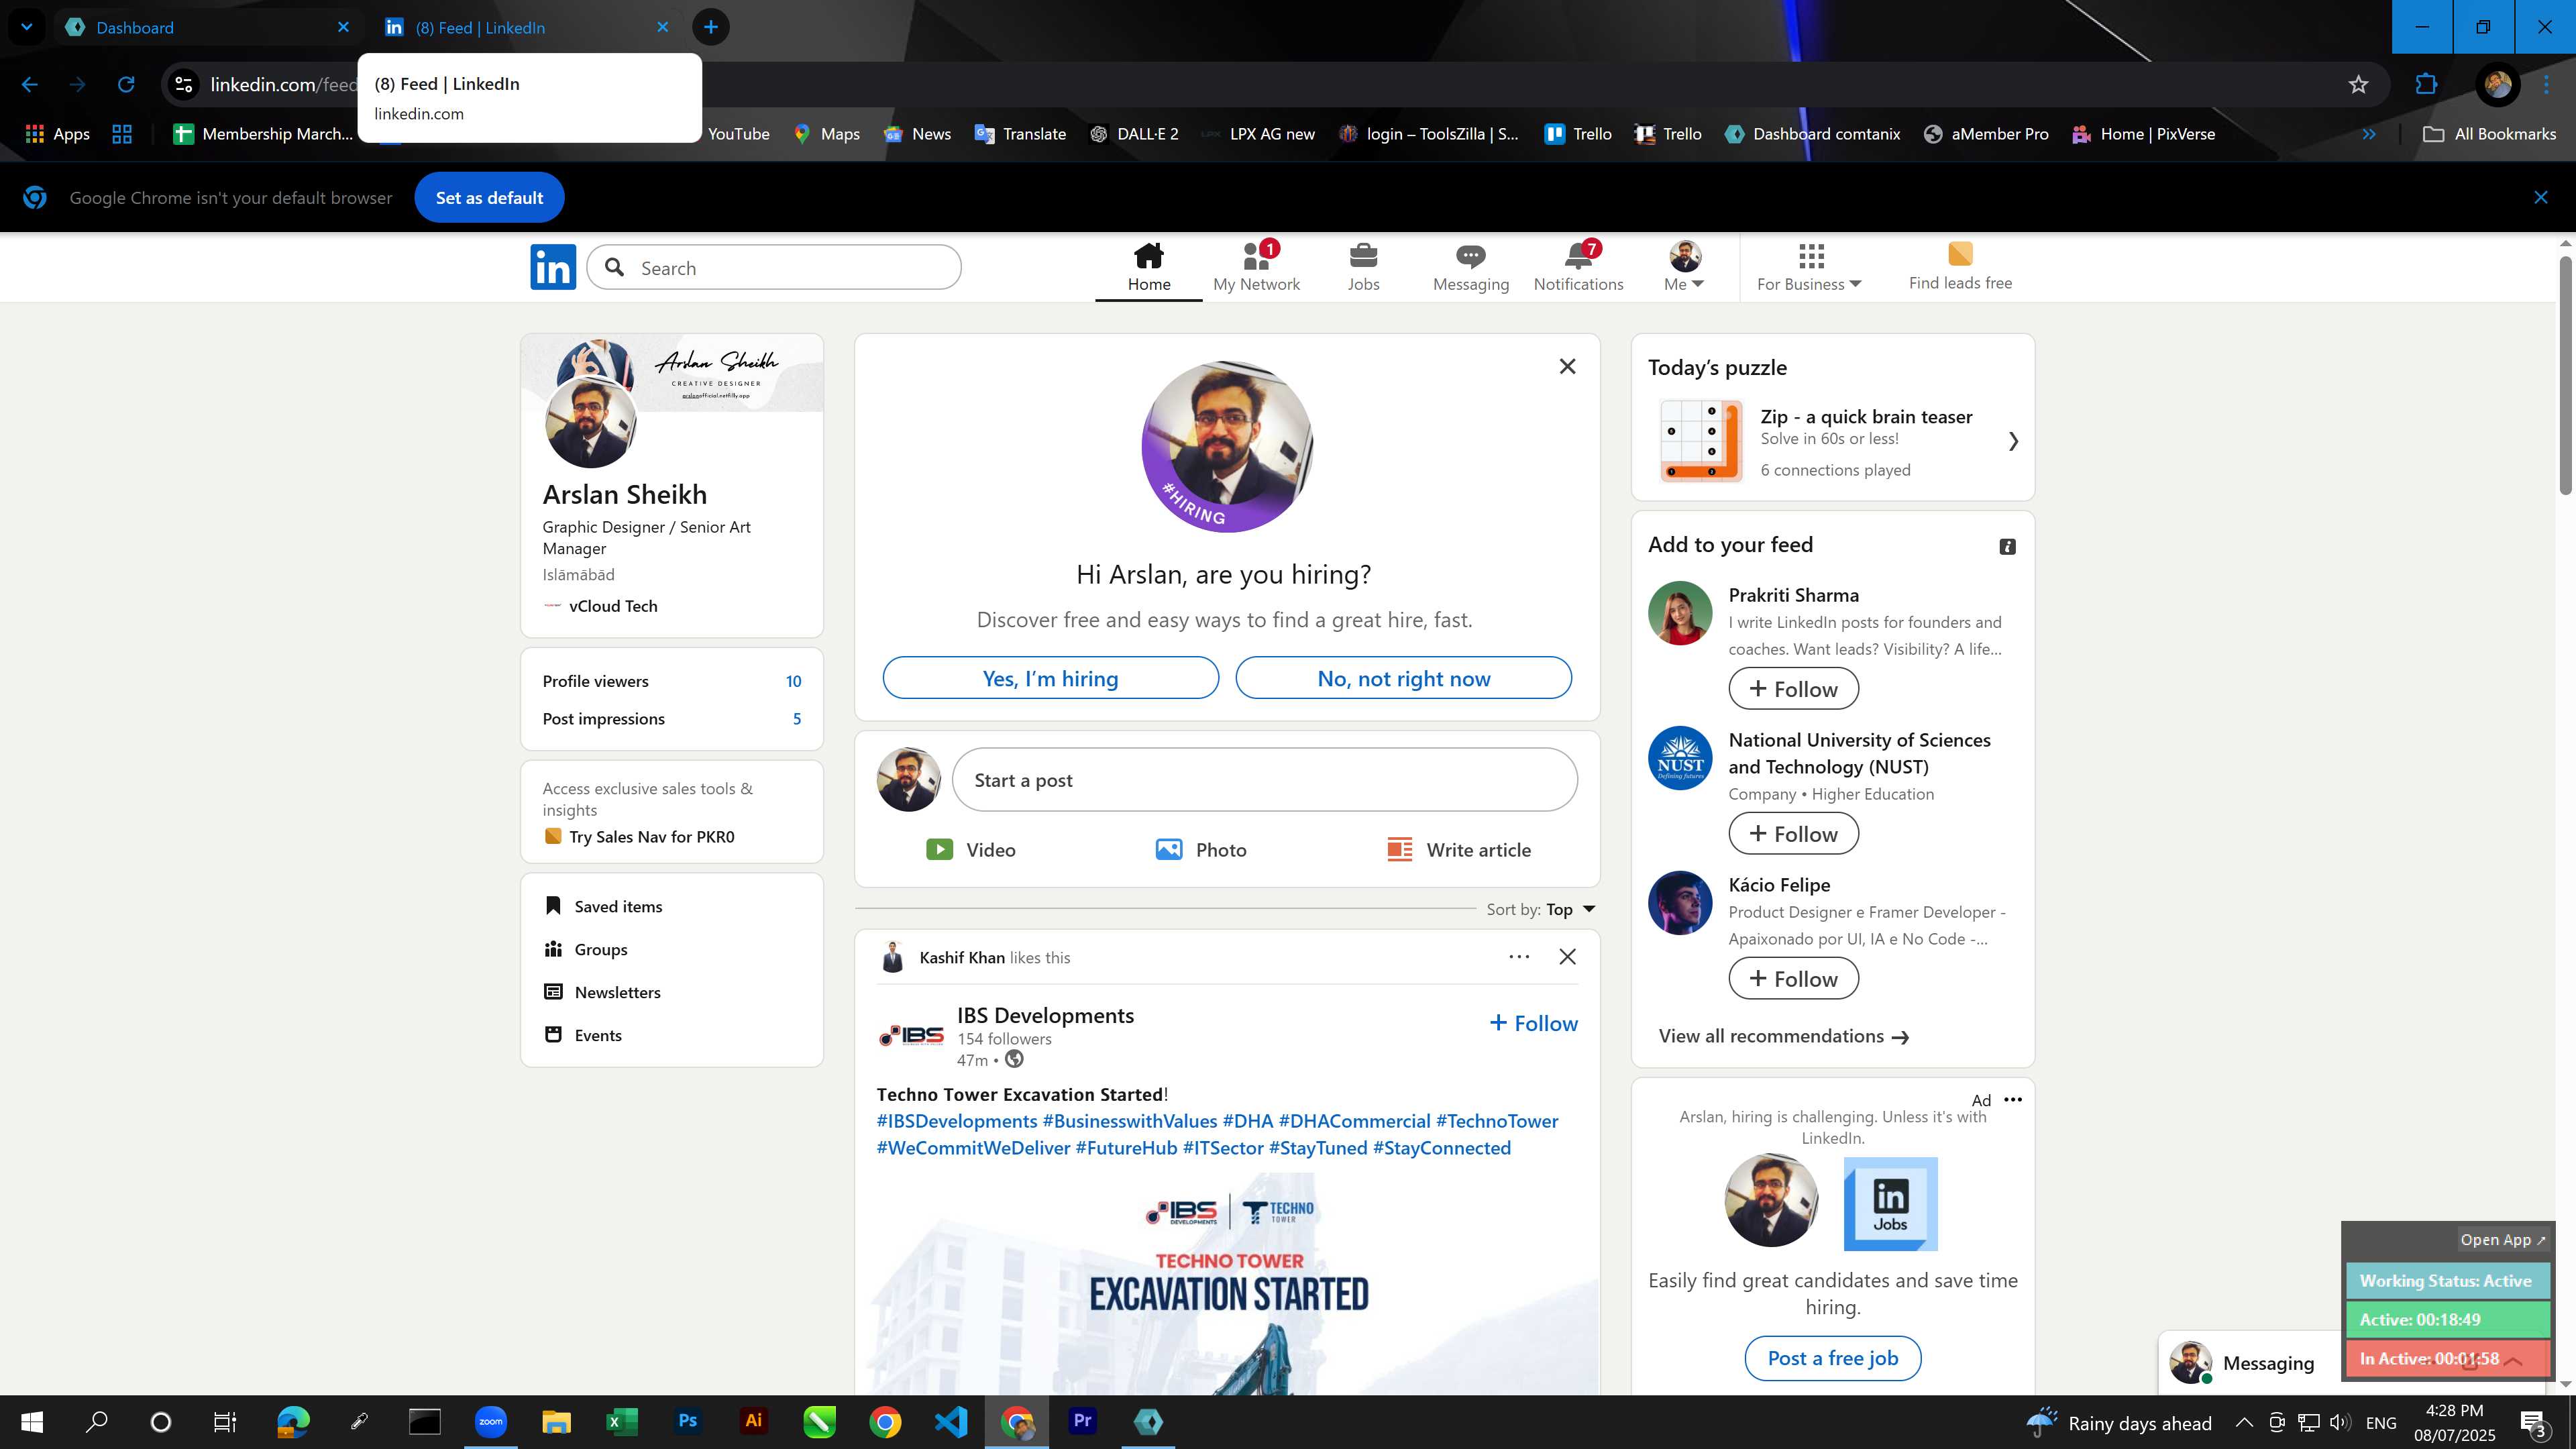Follow Prakriti Sharma

coord(1793,689)
